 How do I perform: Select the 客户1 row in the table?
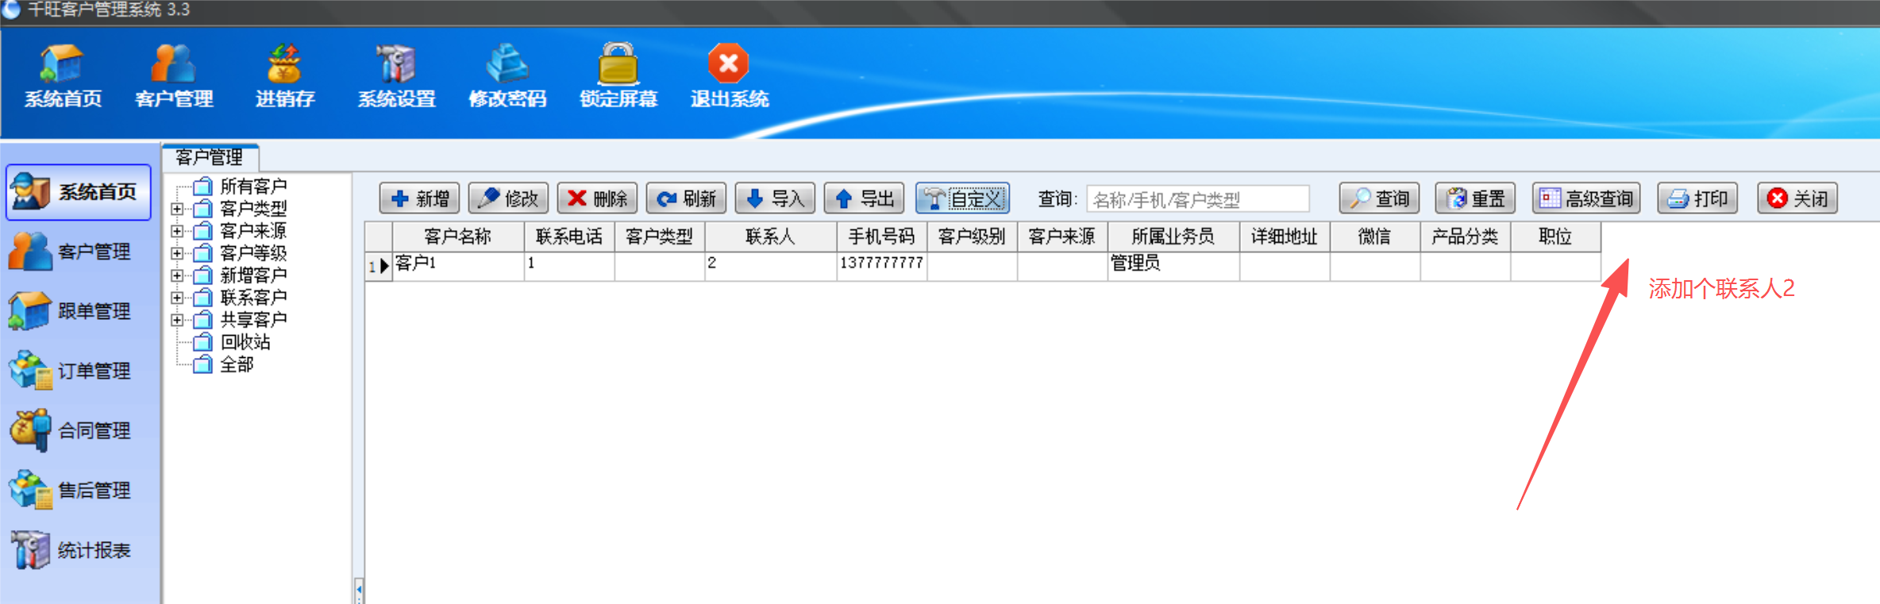click(x=457, y=264)
